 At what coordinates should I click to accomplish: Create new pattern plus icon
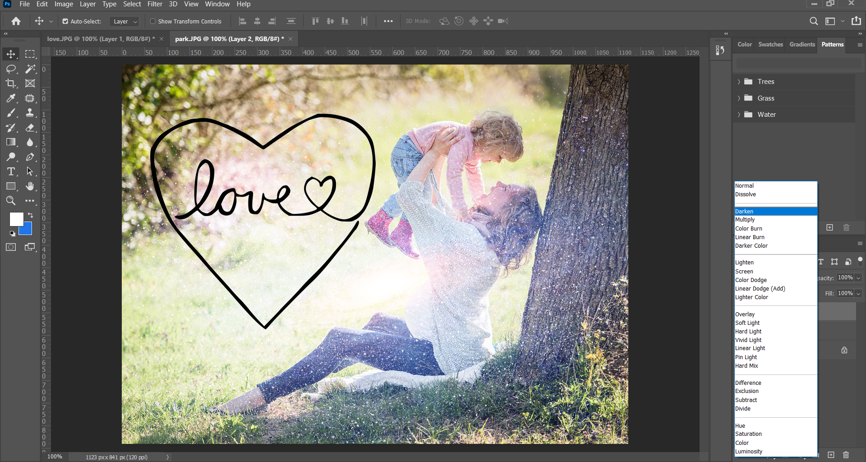click(829, 227)
